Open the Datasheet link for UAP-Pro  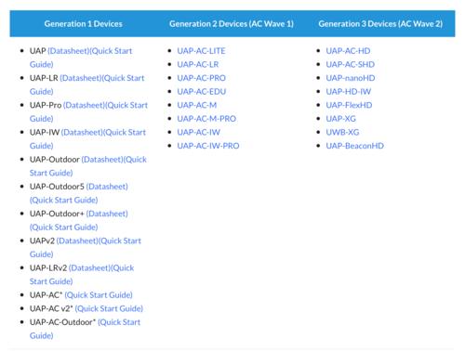(x=84, y=105)
